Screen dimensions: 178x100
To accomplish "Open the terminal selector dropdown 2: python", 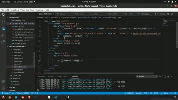I will 147,77.
